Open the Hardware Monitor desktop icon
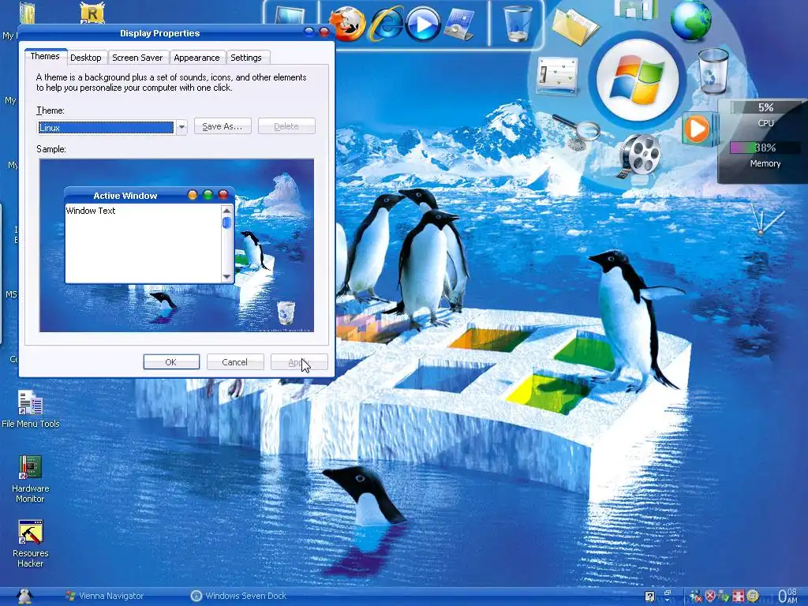Image resolution: width=808 pixels, height=606 pixels. (31, 479)
